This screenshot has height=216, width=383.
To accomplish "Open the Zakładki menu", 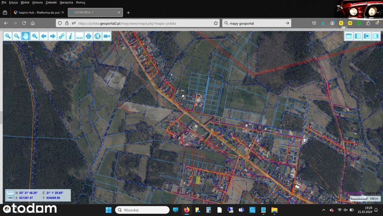I will (51, 2).
